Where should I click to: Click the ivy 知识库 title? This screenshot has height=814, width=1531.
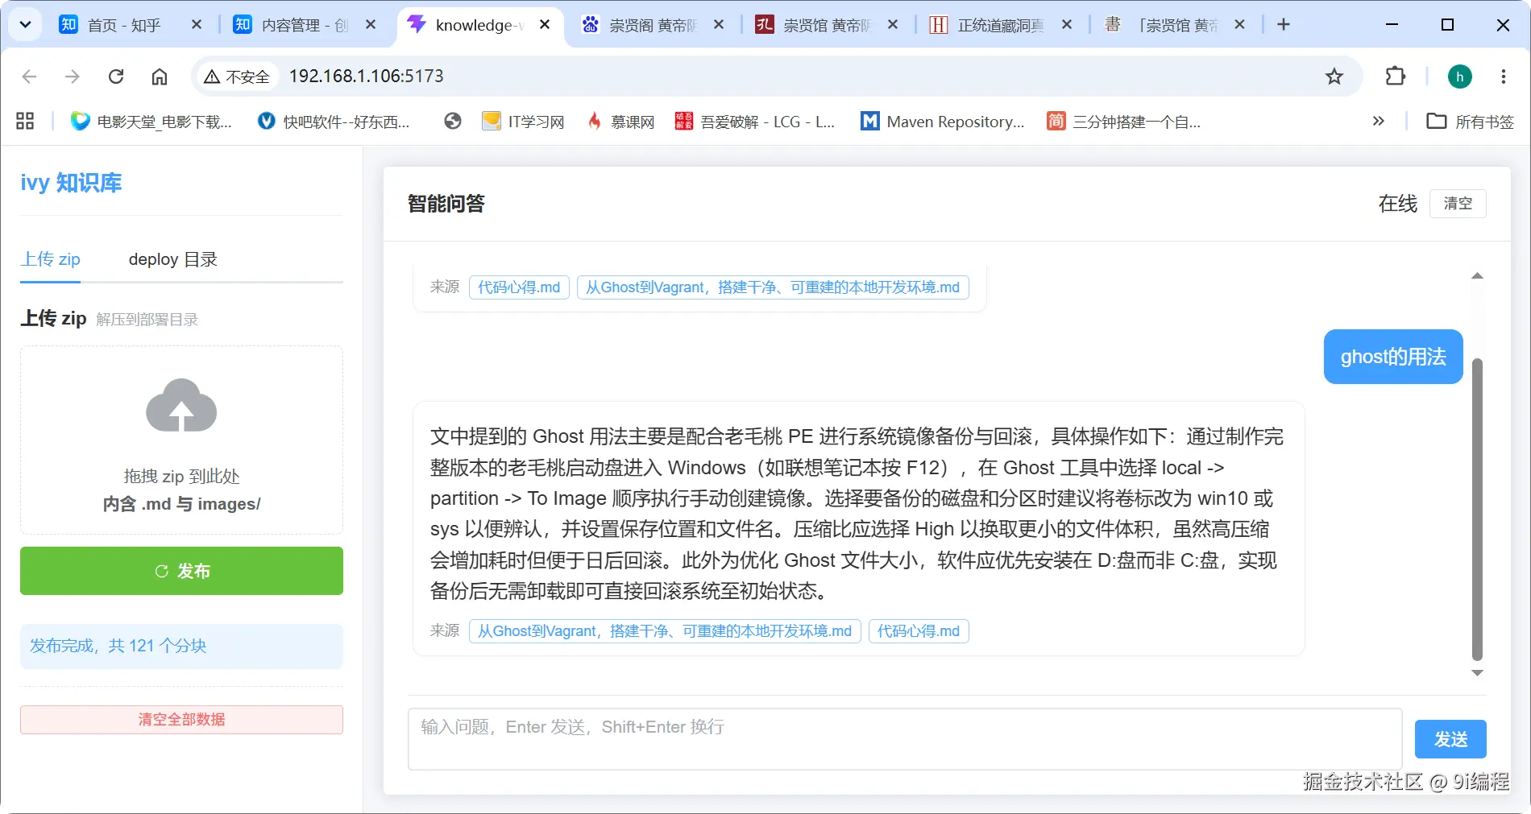71,183
